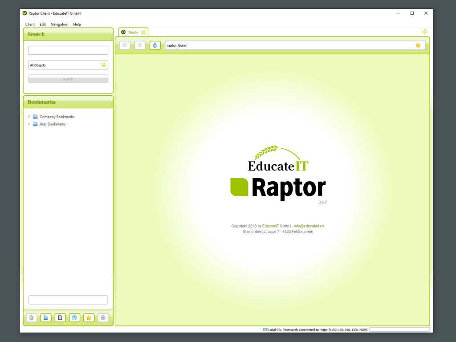
Task: Open the Navigation menu
Action: pos(59,24)
